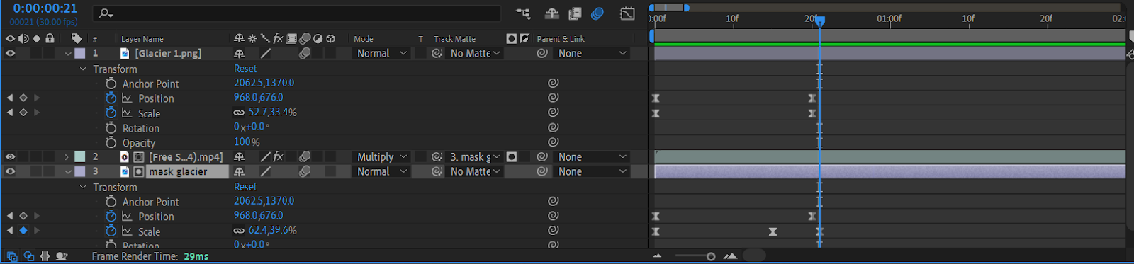Click the Parent & Link column header
The height and width of the screenshot is (264, 1134).
coord(561,39)
